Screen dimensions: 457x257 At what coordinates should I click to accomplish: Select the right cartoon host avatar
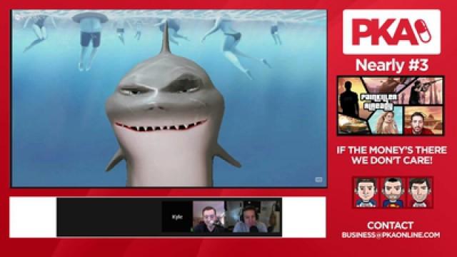coord(420,192)
